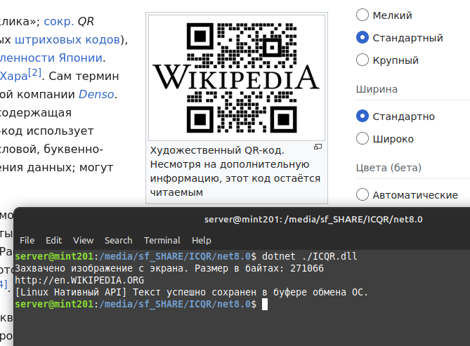
Task: Select the Автоматические color option
Action: point(362,194)
